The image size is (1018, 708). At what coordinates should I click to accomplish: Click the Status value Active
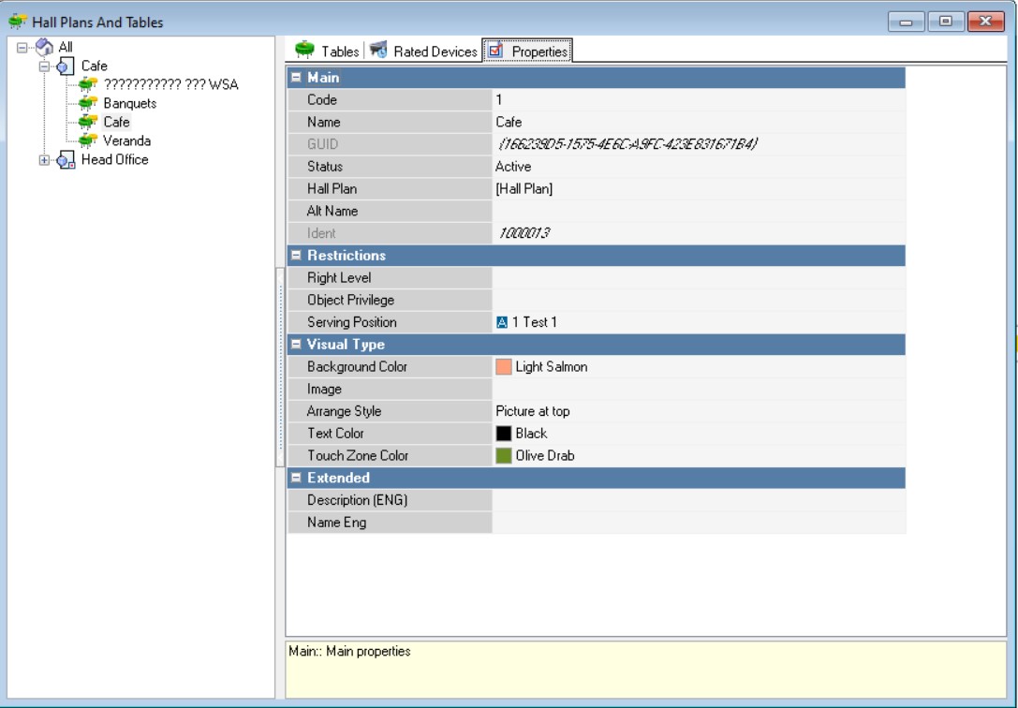(x=700, y=167)
